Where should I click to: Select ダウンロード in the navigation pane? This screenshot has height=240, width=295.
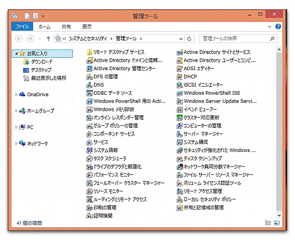(x=42, y=62)
